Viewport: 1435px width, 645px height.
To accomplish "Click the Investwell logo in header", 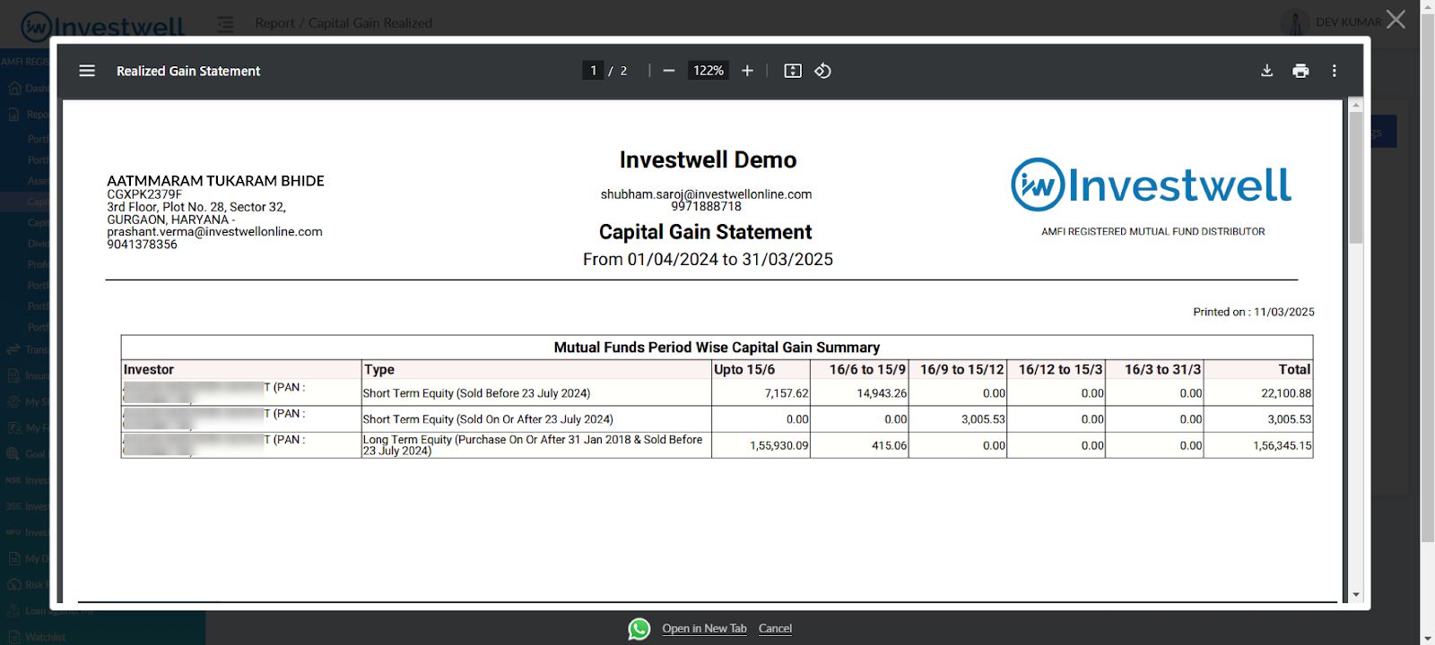I will pos(102,26).
